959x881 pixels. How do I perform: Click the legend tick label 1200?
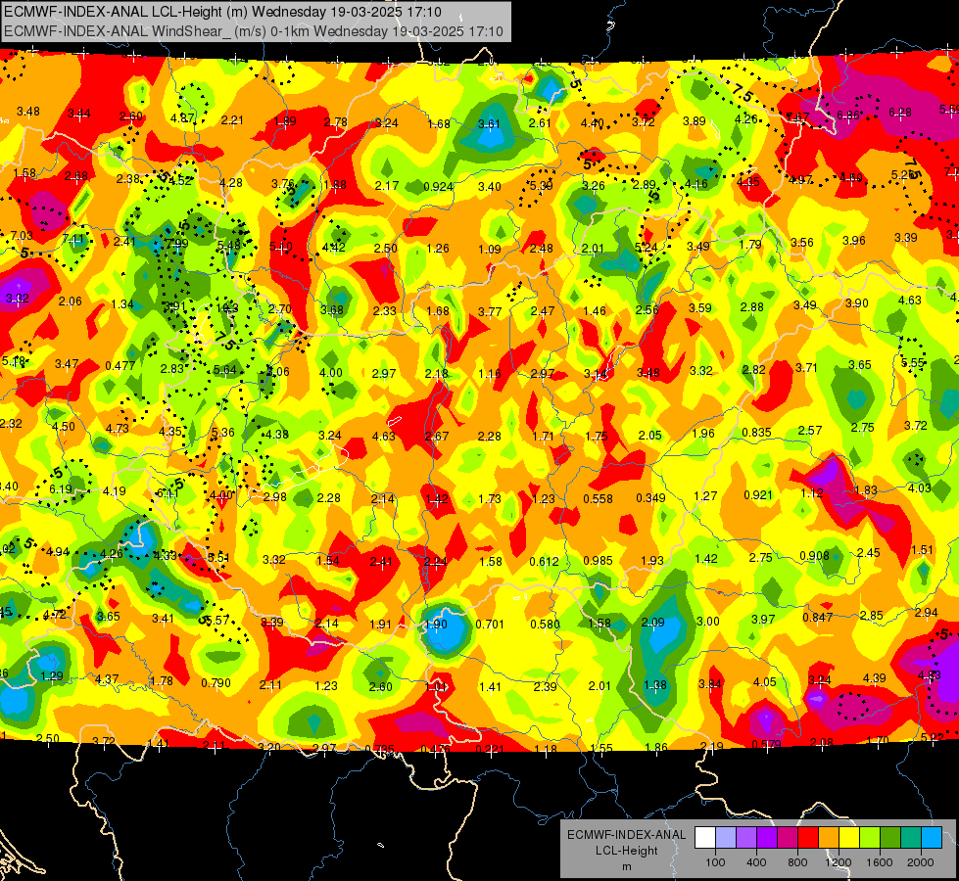pos(839,862)
